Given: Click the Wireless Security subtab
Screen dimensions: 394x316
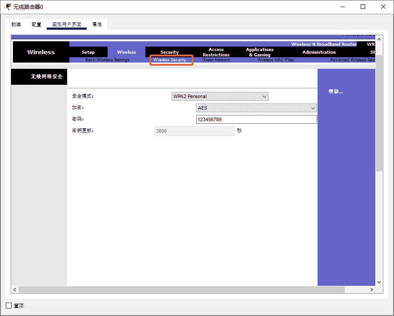Looking at the screenshot, I should pos(170,60).
